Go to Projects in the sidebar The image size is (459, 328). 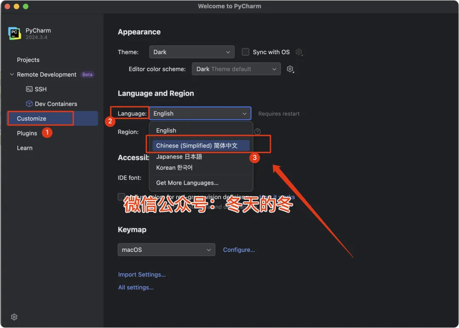(28, 60)
